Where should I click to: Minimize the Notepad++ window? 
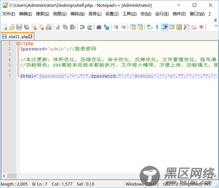[179, 5]
